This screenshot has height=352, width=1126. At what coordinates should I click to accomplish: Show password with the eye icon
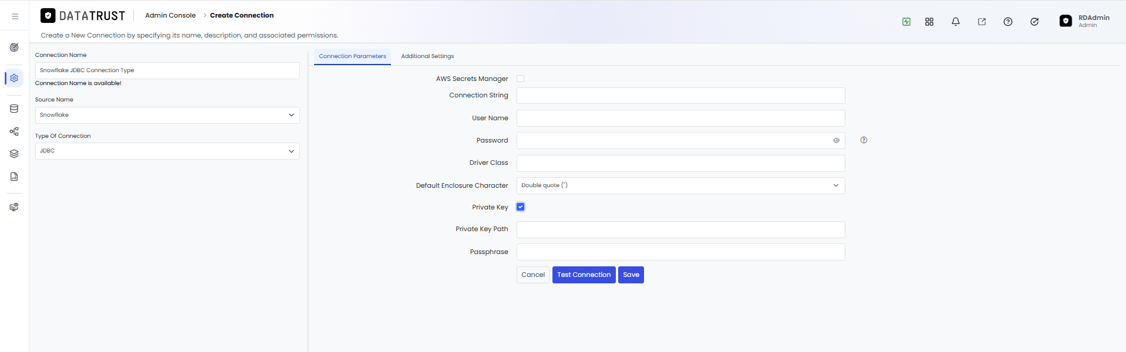coord(836,140)
